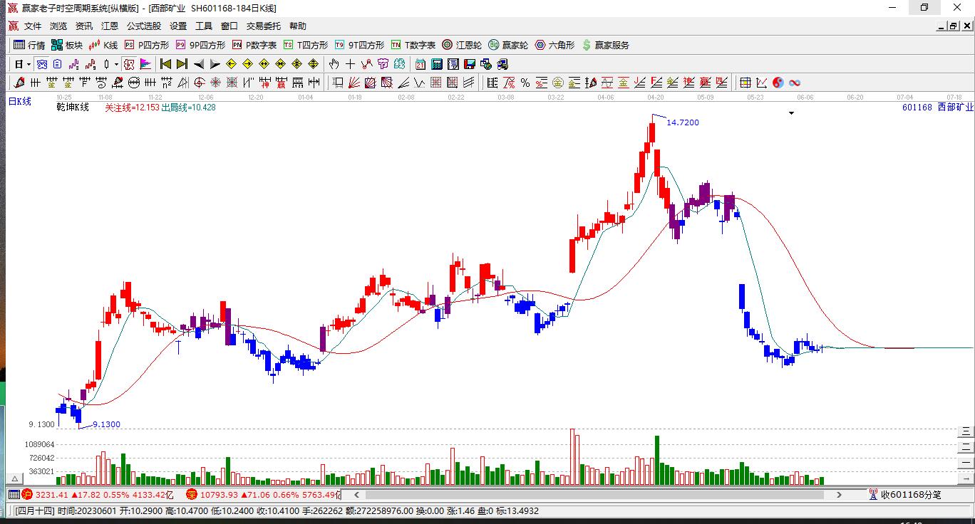Screen dimensions: 975x524
Task: Open the candle style dropdown arrow
Action: pos(115,64)
